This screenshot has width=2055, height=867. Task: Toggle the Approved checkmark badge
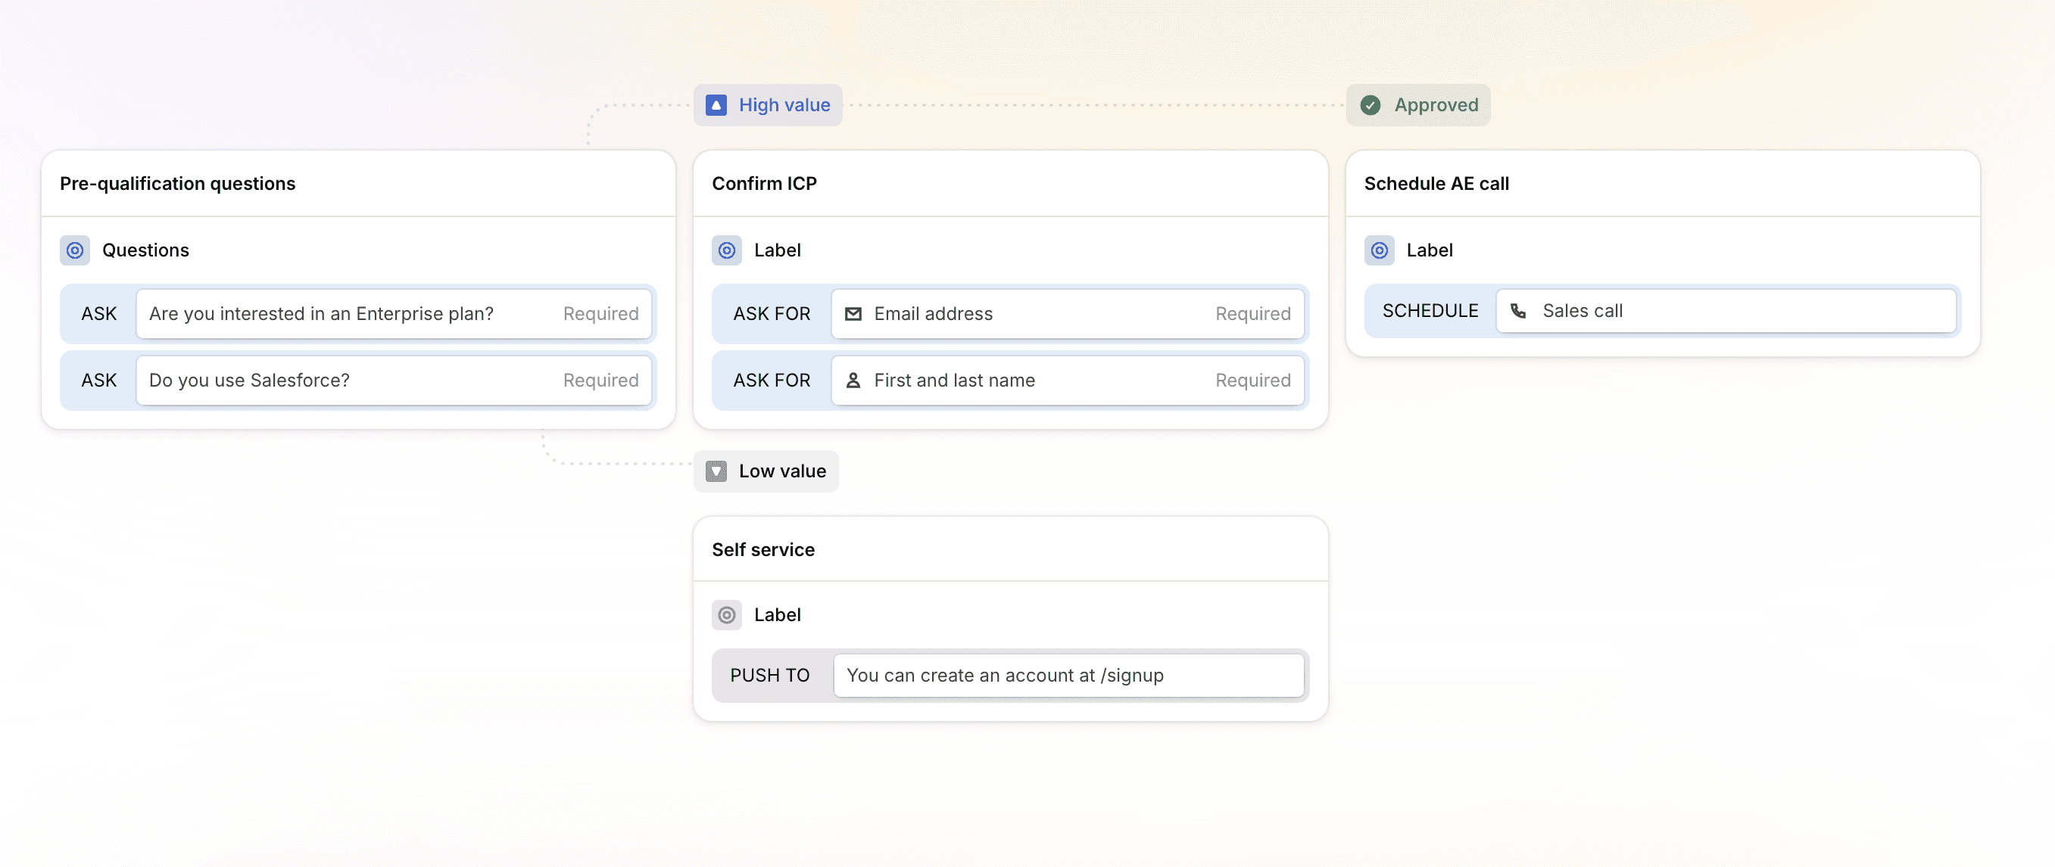(1371, 104)
